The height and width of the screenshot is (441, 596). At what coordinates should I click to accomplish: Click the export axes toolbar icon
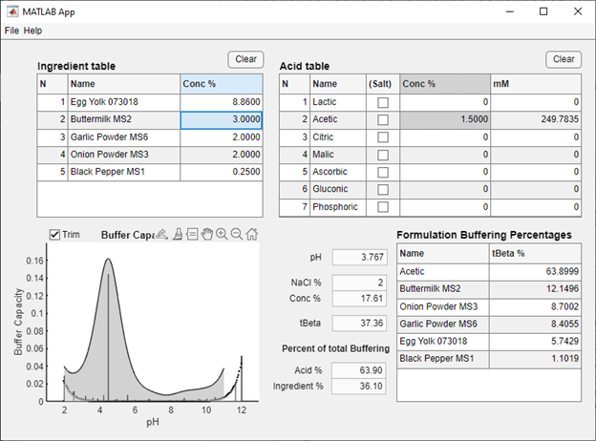click(162, 234)
